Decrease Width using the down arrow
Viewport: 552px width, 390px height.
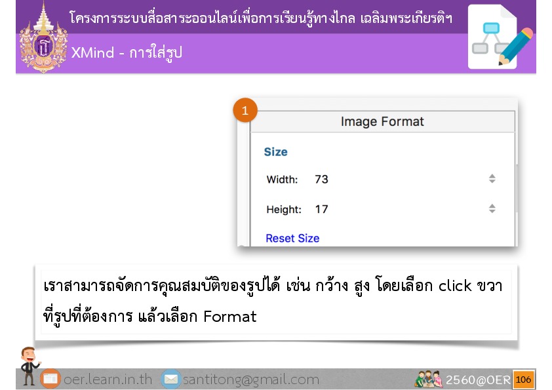492,182
